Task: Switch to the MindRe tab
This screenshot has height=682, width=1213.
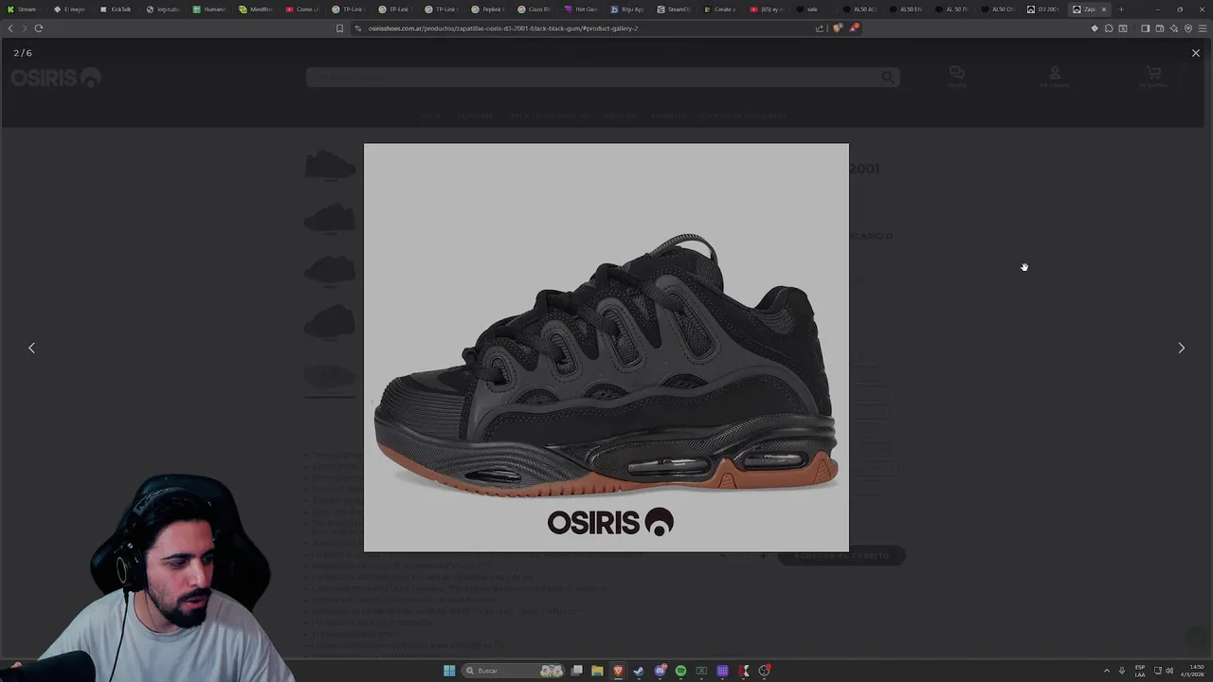Action: pos(255,9)
